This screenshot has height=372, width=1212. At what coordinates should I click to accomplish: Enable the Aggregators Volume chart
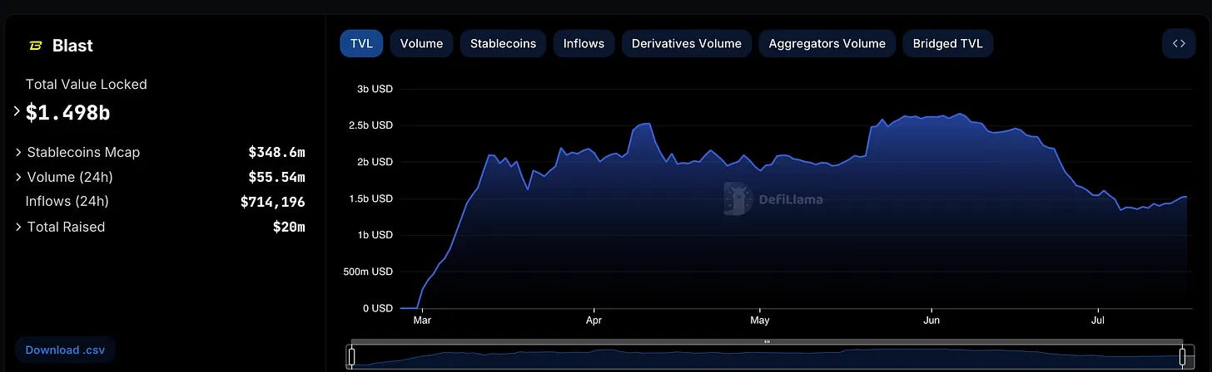(x=827, y=43)
